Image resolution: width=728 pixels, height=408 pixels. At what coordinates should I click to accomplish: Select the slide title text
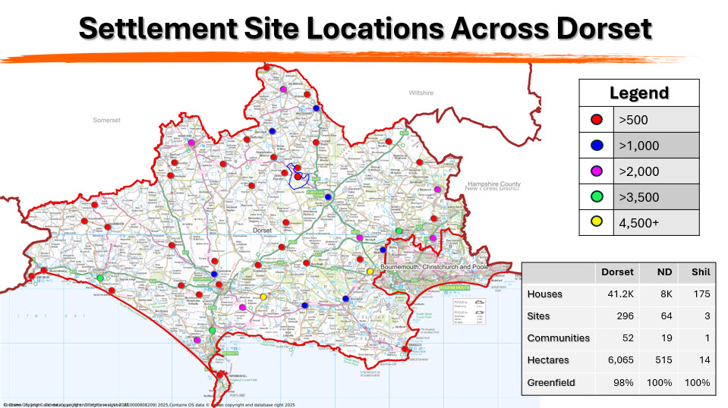tap(364, 29)
